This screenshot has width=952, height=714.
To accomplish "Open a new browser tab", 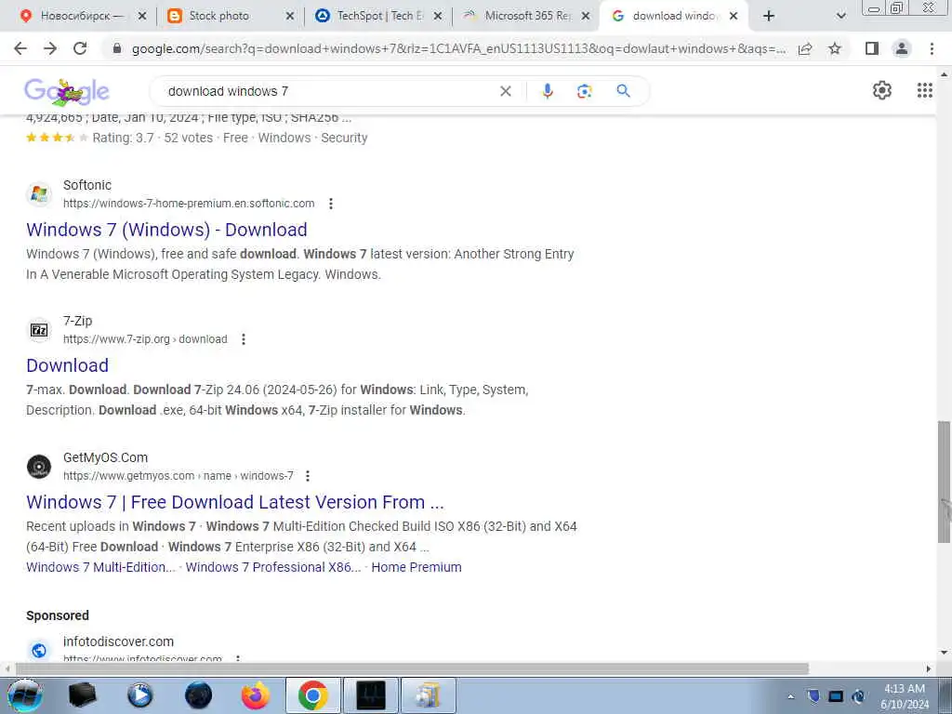I will tap(769, 17).
